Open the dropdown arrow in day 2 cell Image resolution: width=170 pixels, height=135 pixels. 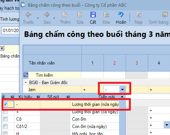tap(122, 90)
